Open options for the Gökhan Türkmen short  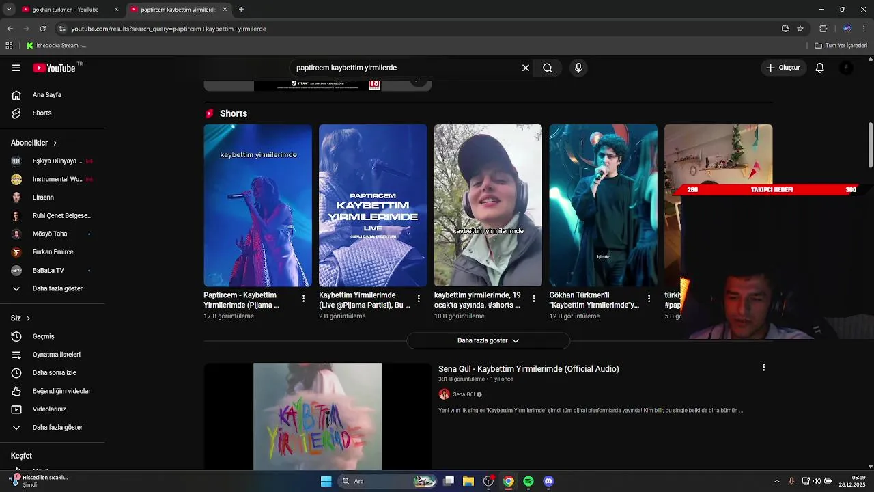tap(649, 299)
